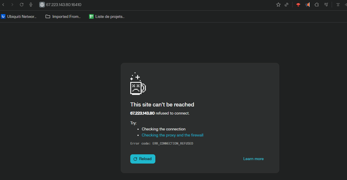Open Checking the proxy and the firewall

(172, 135)
